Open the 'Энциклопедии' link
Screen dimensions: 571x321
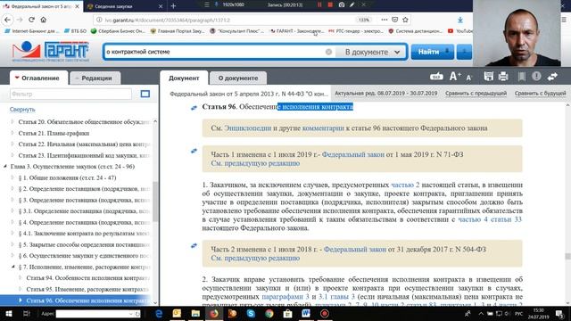coord(248,128)
